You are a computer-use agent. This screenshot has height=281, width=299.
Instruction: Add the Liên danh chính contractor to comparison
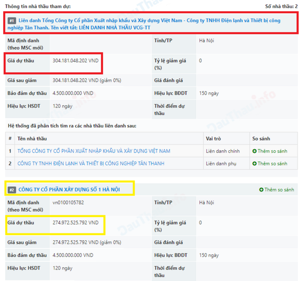[x=270, y=151]
